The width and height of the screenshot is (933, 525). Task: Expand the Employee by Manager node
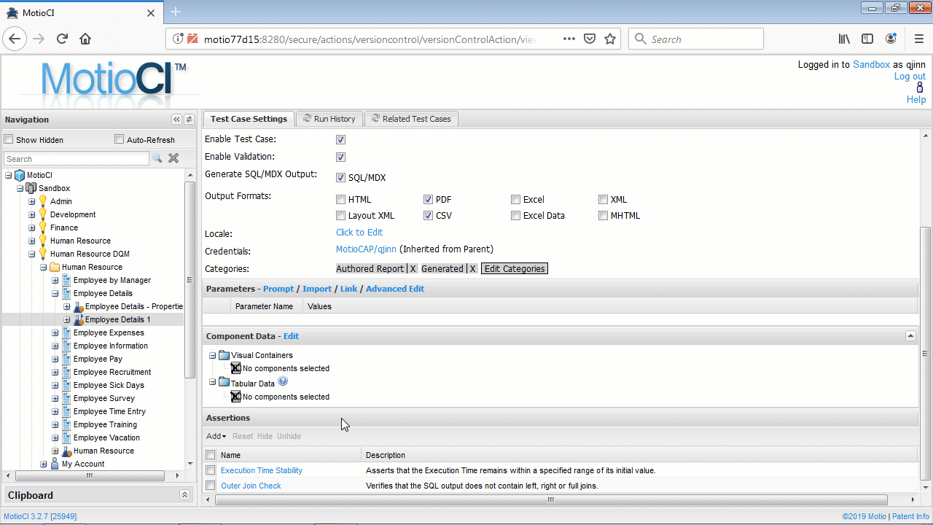(55, 280)
